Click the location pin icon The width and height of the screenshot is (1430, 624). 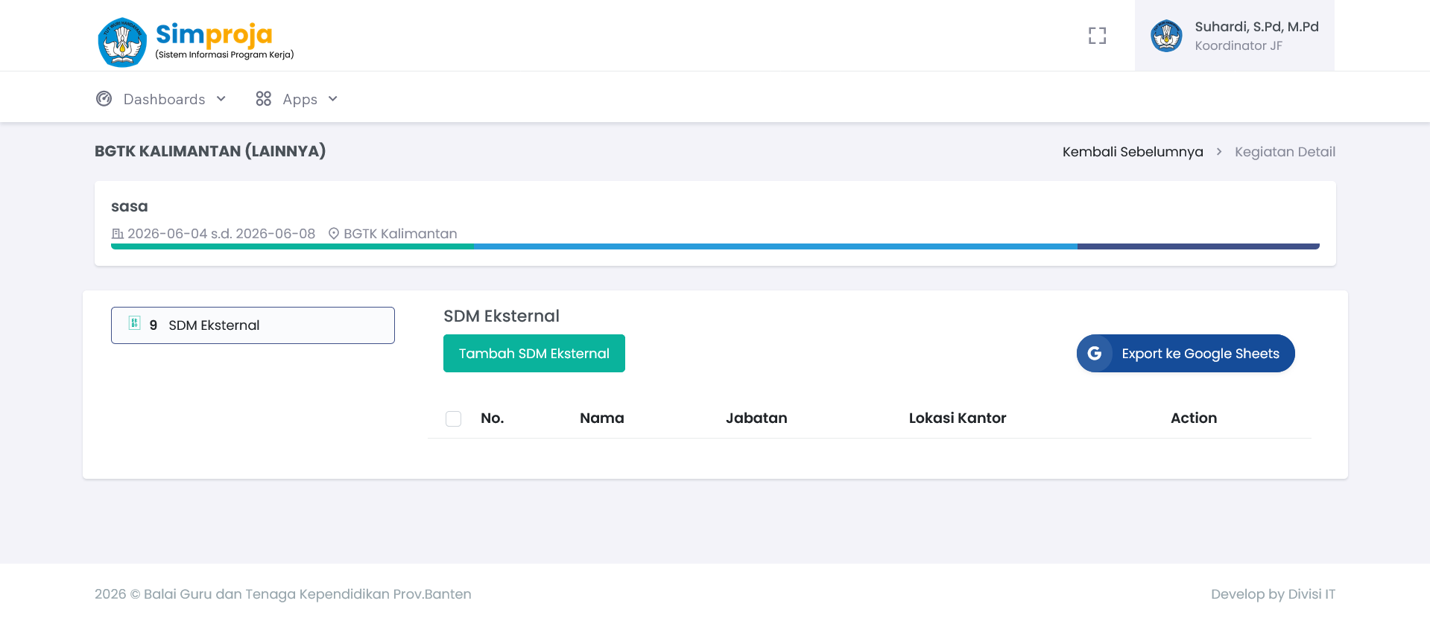pos(334,233)
